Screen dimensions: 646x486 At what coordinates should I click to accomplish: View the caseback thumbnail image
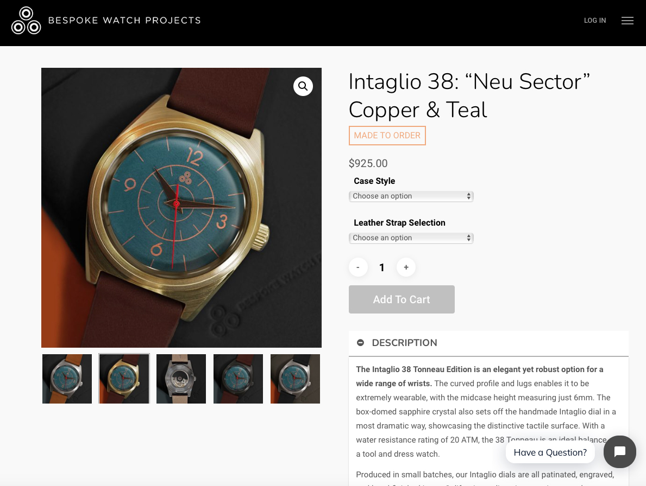tap(181, 379)
